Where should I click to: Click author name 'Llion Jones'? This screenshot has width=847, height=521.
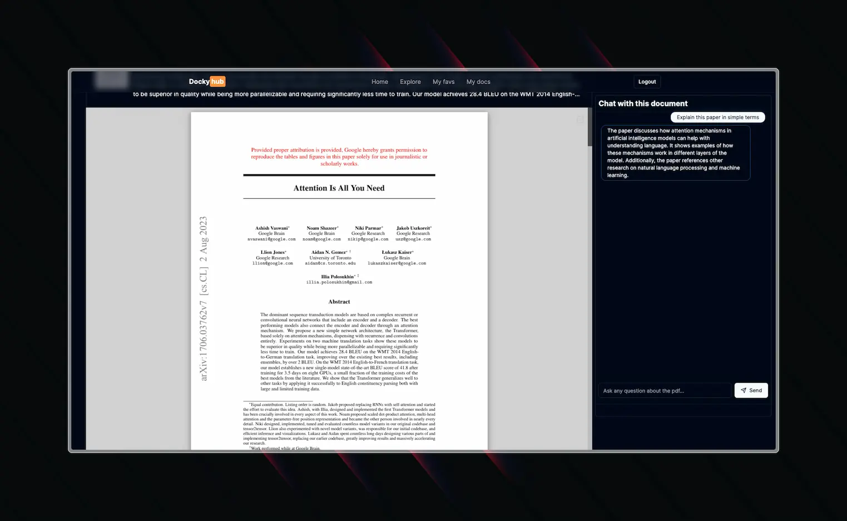(273, 252)
